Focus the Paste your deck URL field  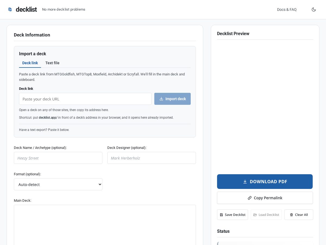pos(85,99)
